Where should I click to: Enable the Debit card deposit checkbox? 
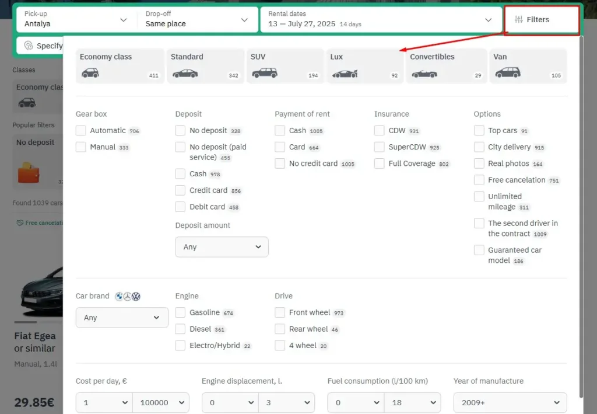click(180, 207)
